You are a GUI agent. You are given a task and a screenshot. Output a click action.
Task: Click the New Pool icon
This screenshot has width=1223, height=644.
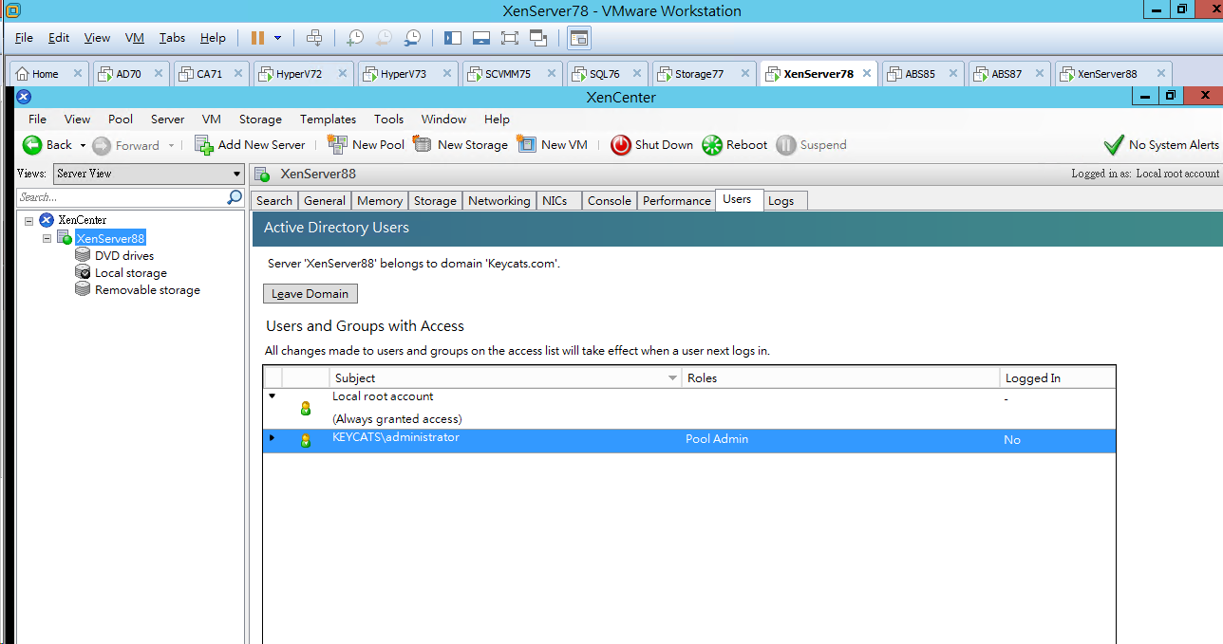point(337,145)
